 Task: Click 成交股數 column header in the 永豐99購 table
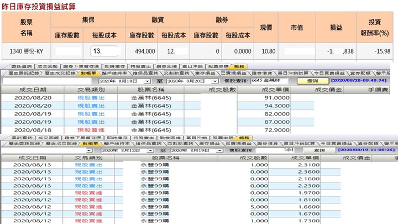243,158
